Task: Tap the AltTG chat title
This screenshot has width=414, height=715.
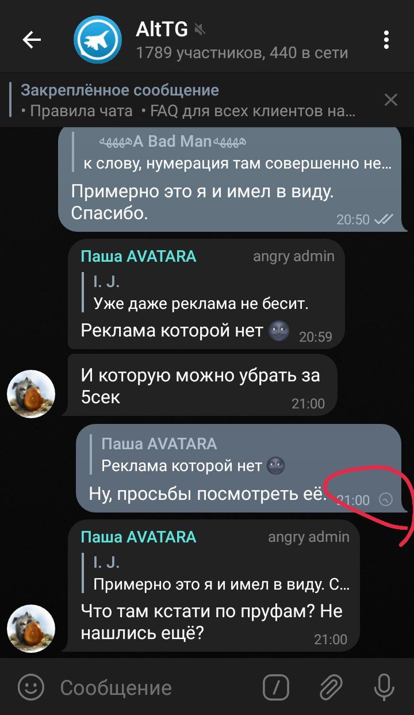Action: 162,29
